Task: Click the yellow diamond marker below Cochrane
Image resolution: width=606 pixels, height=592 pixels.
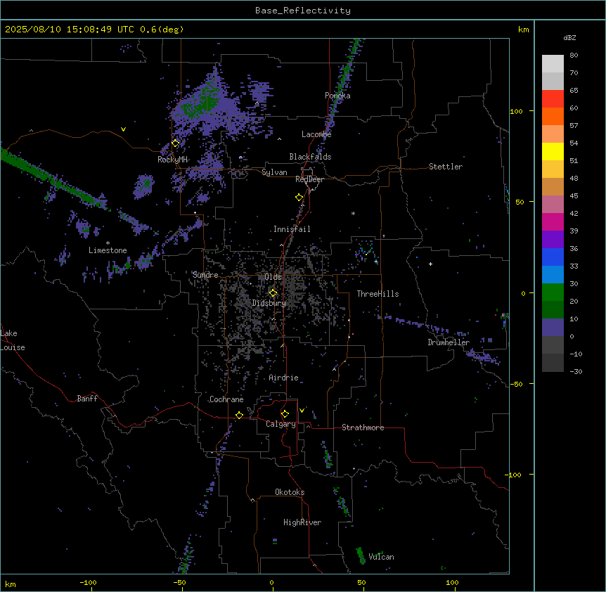Action: (x=239, y=415)
